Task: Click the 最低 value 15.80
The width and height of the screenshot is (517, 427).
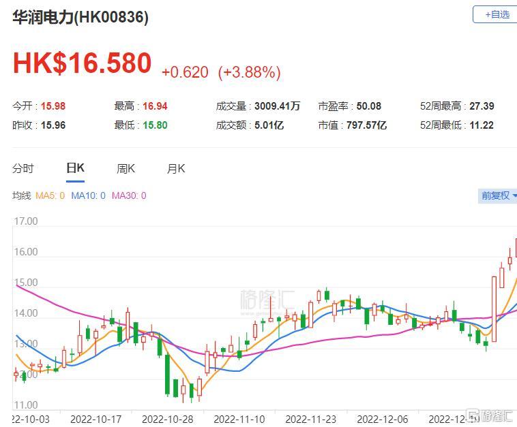Action: click(x=155, y=125)
